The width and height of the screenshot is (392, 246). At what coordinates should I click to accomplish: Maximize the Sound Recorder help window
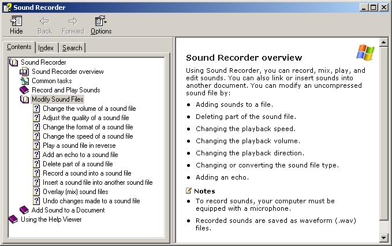click(373, 8)
